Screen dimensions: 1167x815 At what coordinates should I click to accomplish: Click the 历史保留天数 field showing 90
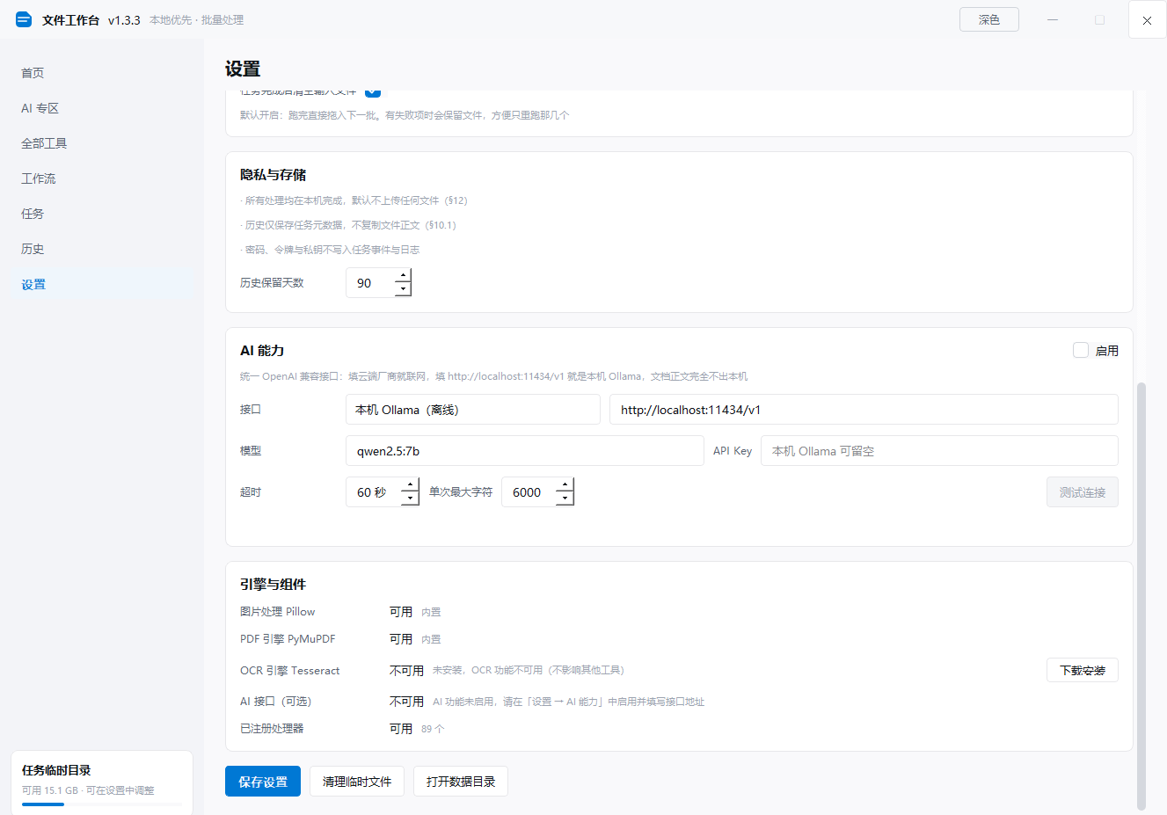(x=379, y=283)
